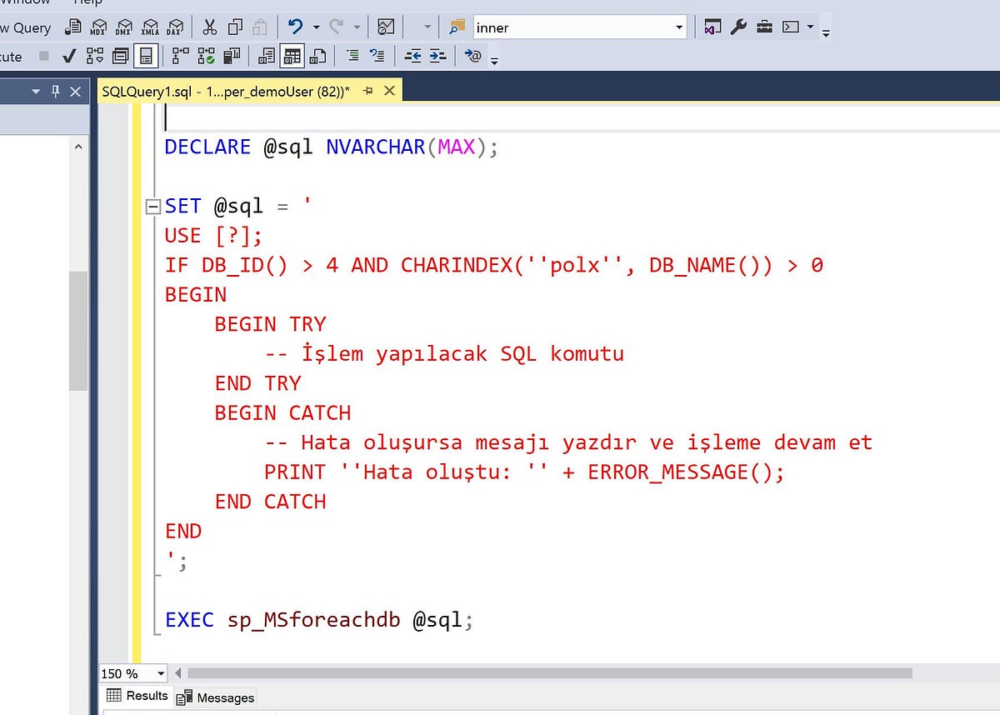Click the DECLARE keyword in the editor
The image size is (1000, 715).
point(207,147)
